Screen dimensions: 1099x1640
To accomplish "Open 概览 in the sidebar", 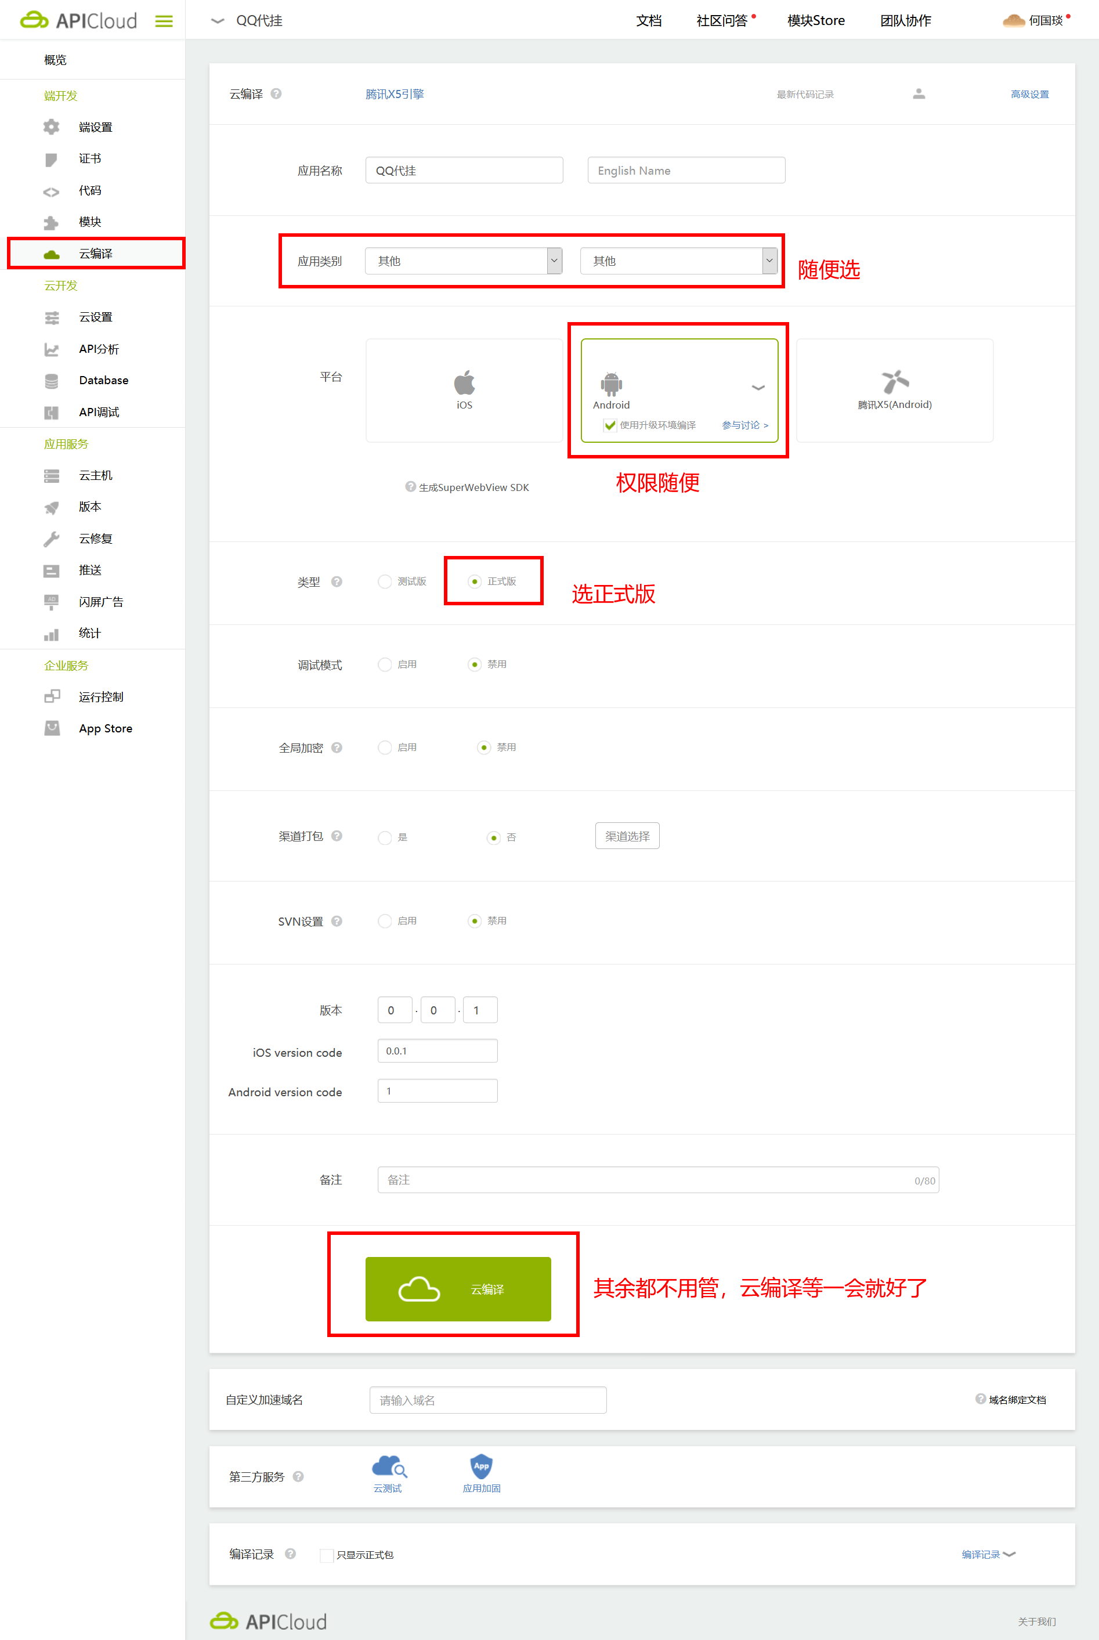I will pos(55,60).
